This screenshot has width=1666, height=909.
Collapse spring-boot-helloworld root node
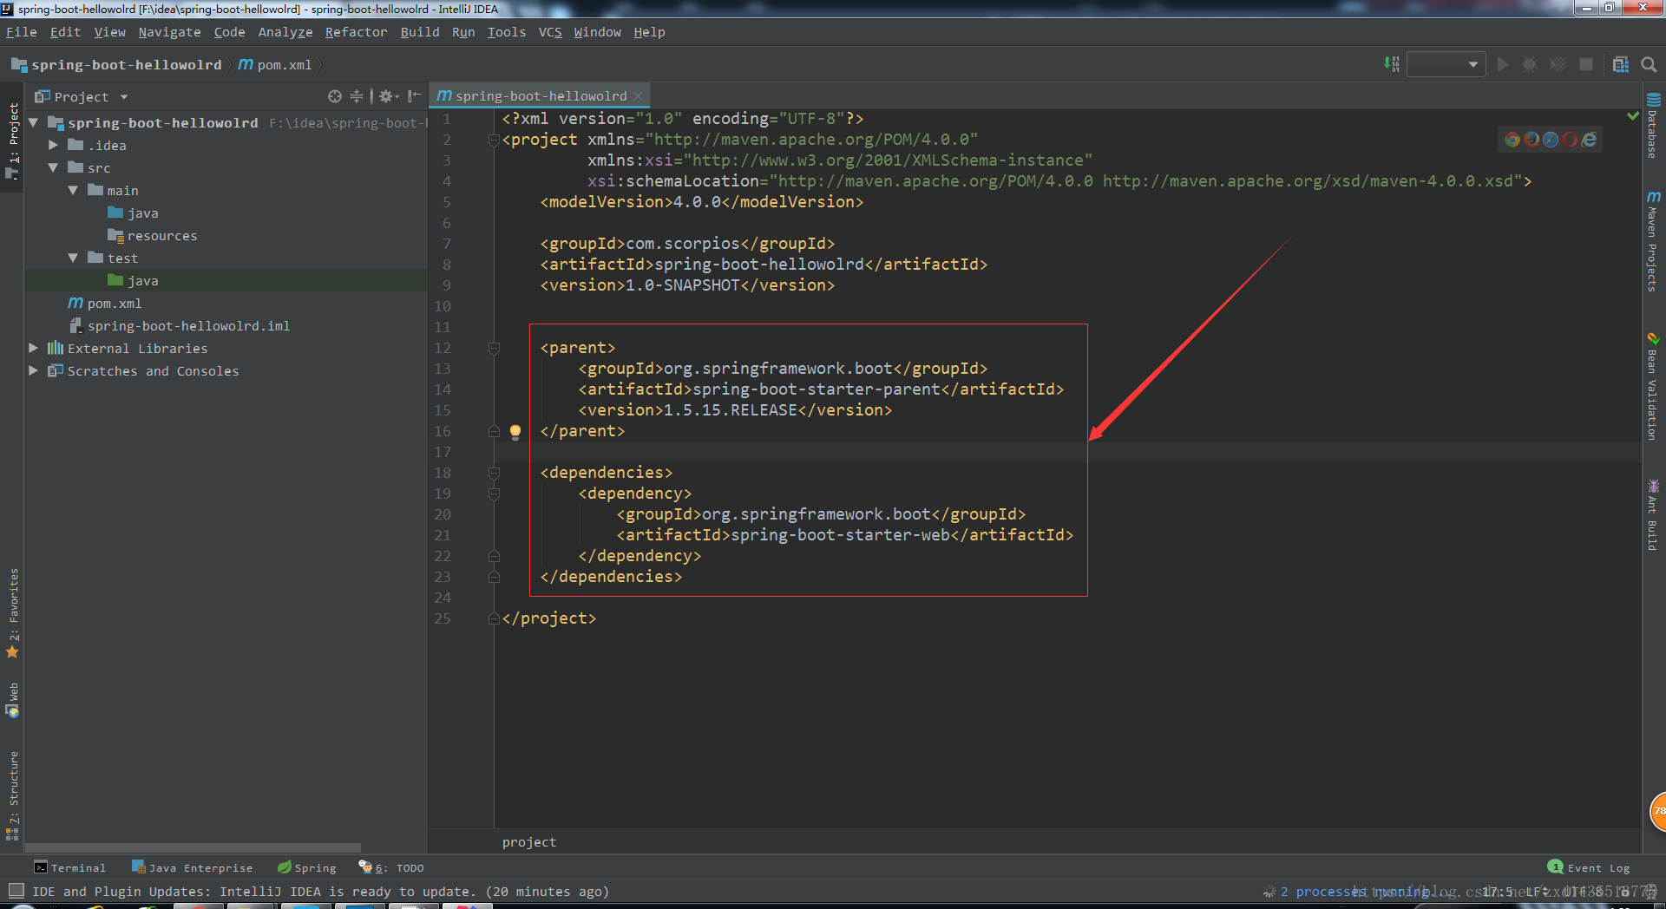click(33, 123)
